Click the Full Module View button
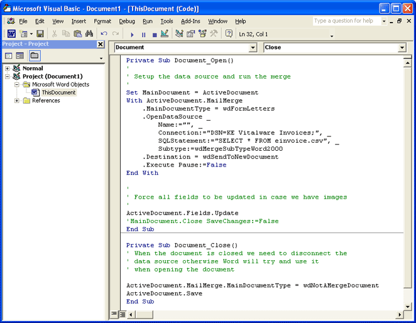 pyautogui.click(x=123, y=314)
